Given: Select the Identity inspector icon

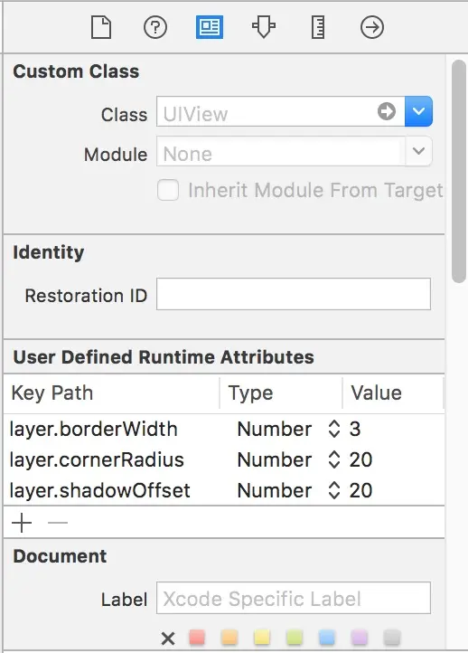Looking at the screenshot, I should pos(210,27).
